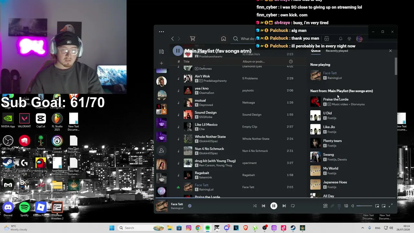Mute the Spotify volume
This screenshot has height=233, width=414.
click(353, 206)
